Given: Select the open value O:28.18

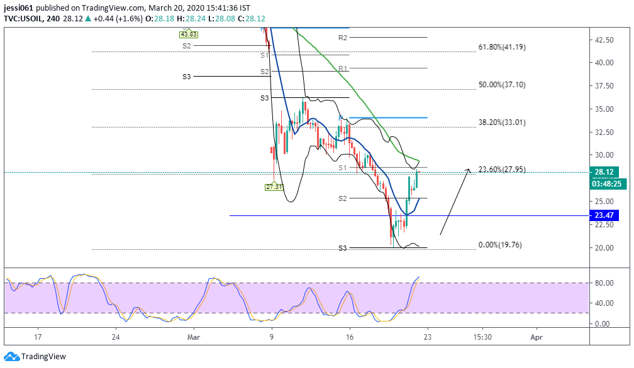Looking at the screenshot, I should (160, 19).
